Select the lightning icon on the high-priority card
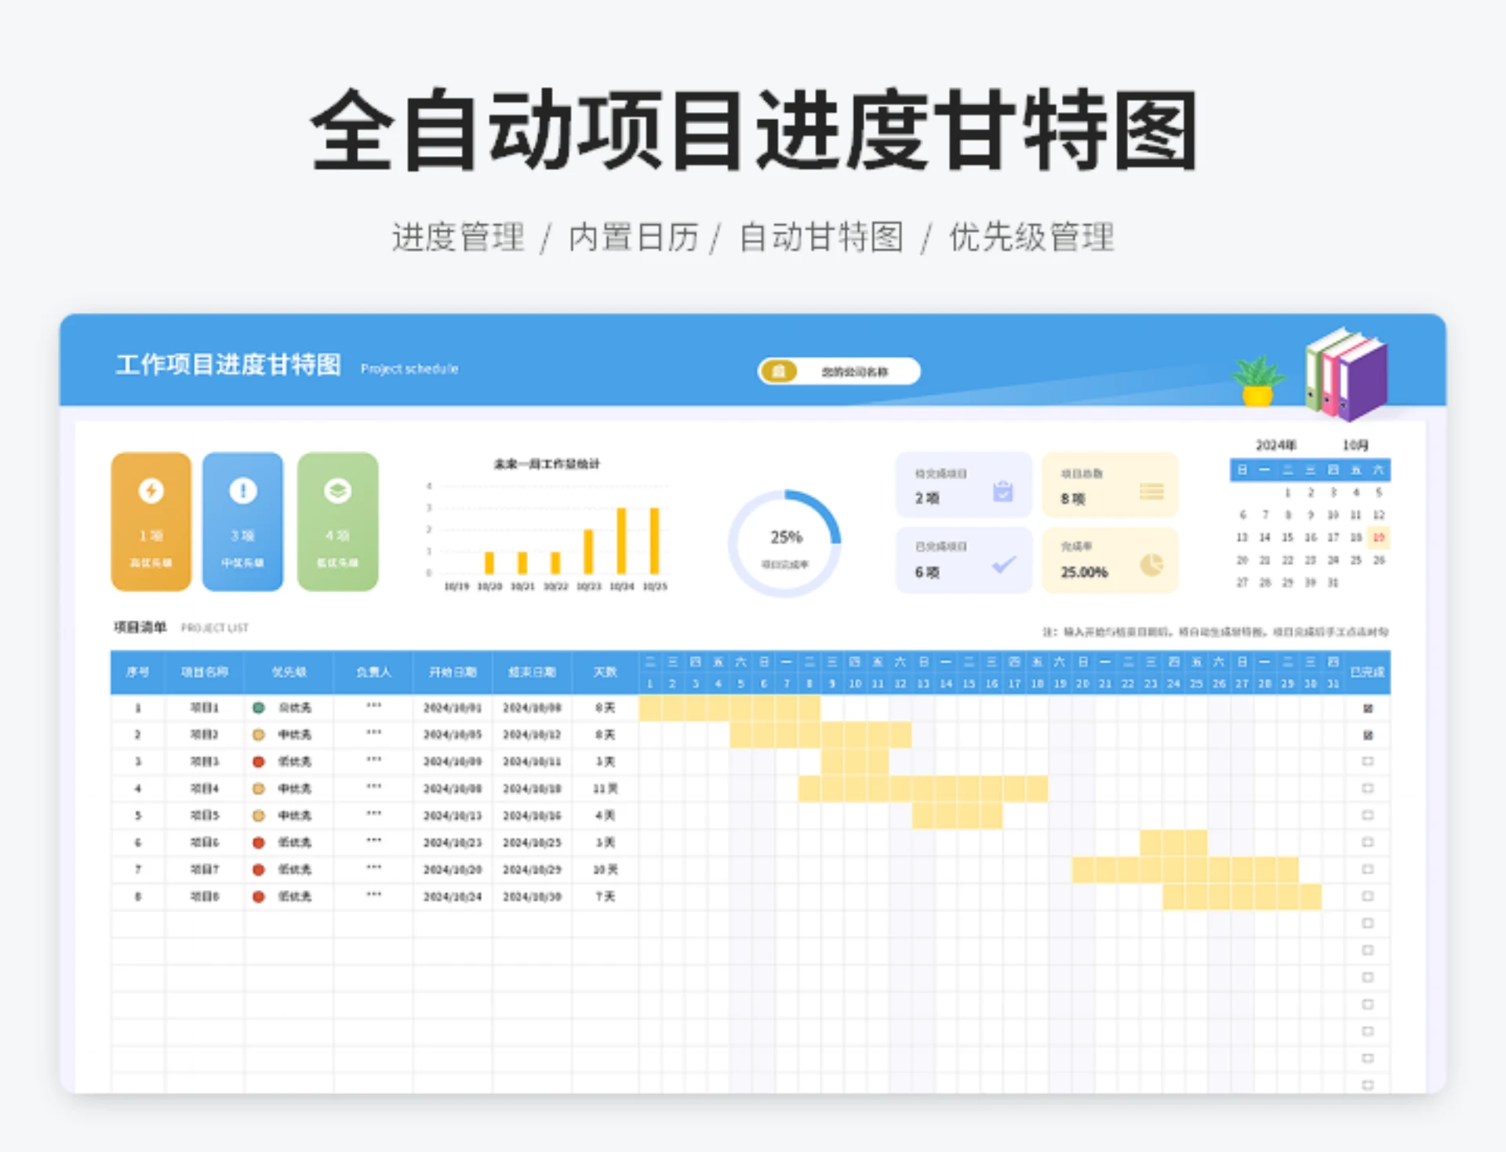Screen dimensions: 1506x1152 151,492
